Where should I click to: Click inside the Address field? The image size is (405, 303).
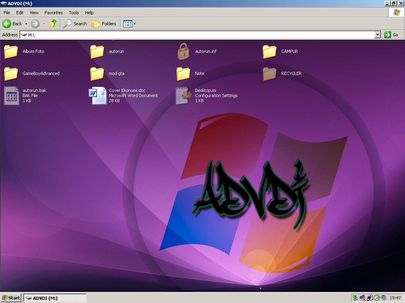tap(198, 35)
